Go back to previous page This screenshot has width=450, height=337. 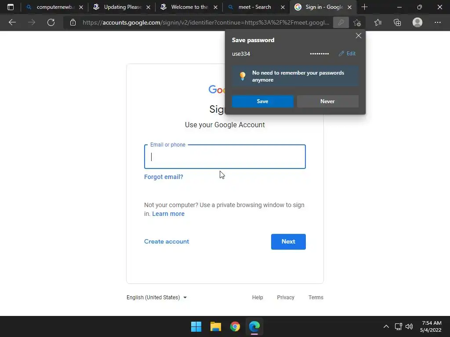[12, 22]
